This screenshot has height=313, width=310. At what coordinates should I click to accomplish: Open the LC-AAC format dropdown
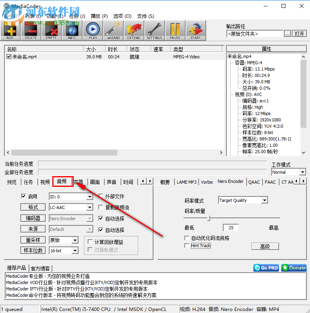pos(90,207)
